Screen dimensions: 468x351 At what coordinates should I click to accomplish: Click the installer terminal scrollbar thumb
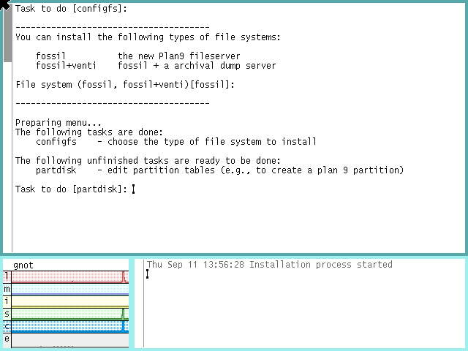[x=7, y=33]
